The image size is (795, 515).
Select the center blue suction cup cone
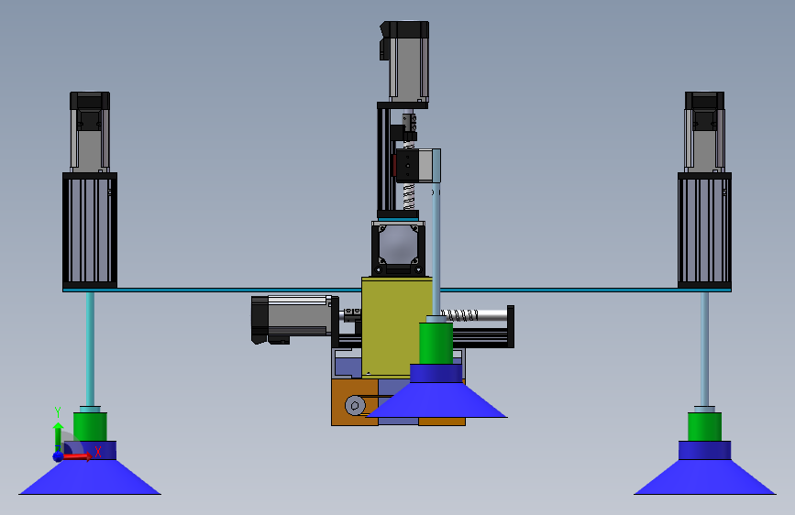(437, 400)
